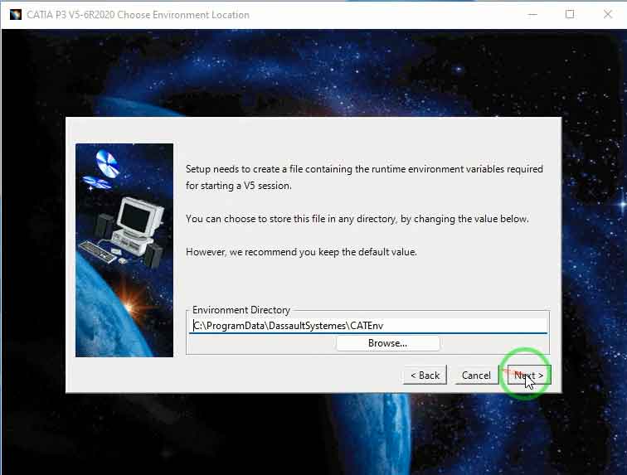Click the keyboard in the setup illustration

tap(100, 250)
